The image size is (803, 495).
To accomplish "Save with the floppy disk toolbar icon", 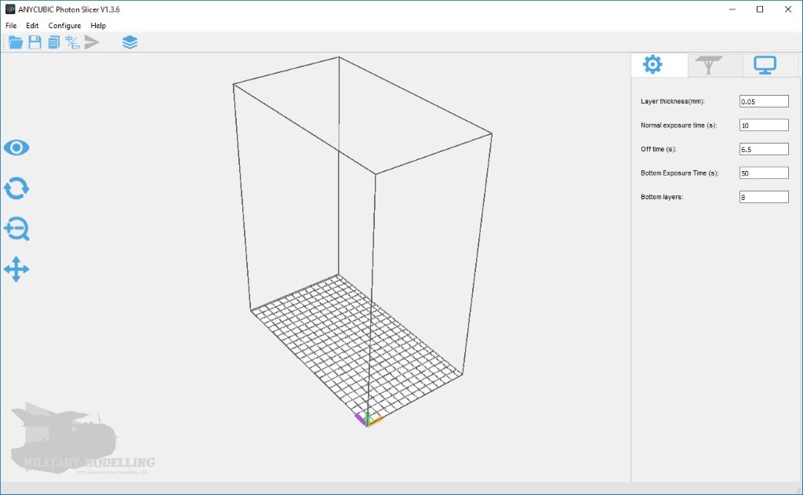I will tap(35, 42).
